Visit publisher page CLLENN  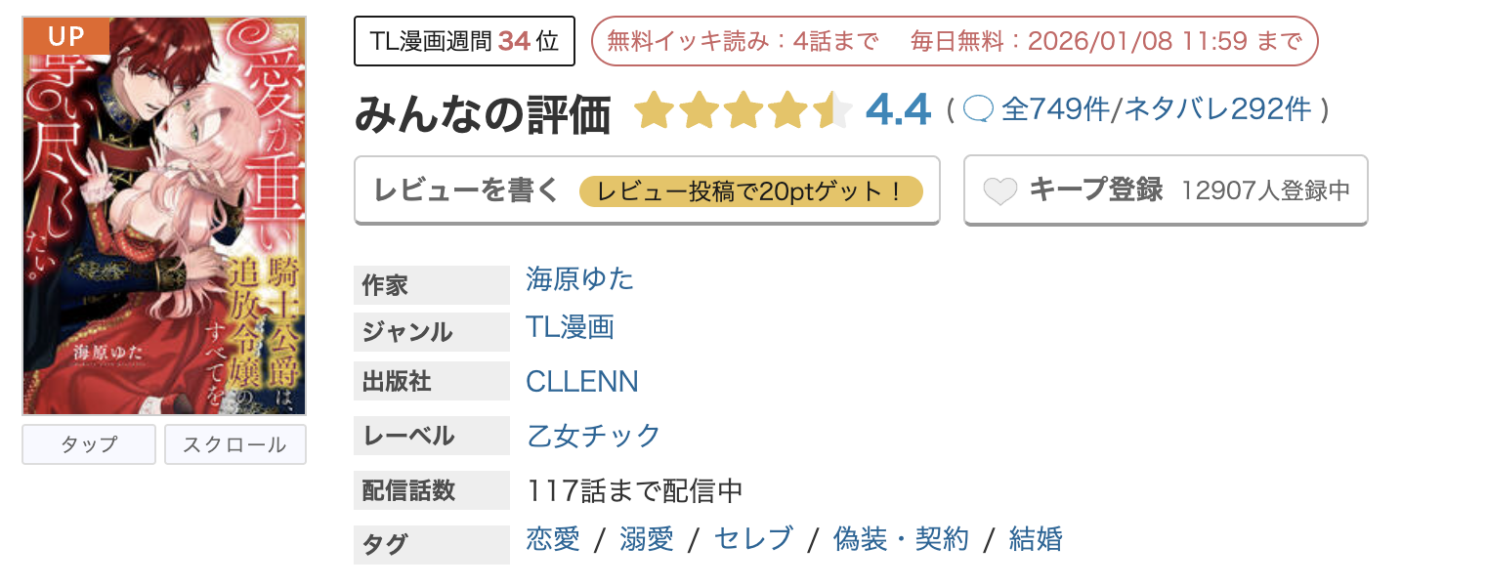[x=582, y=381]
